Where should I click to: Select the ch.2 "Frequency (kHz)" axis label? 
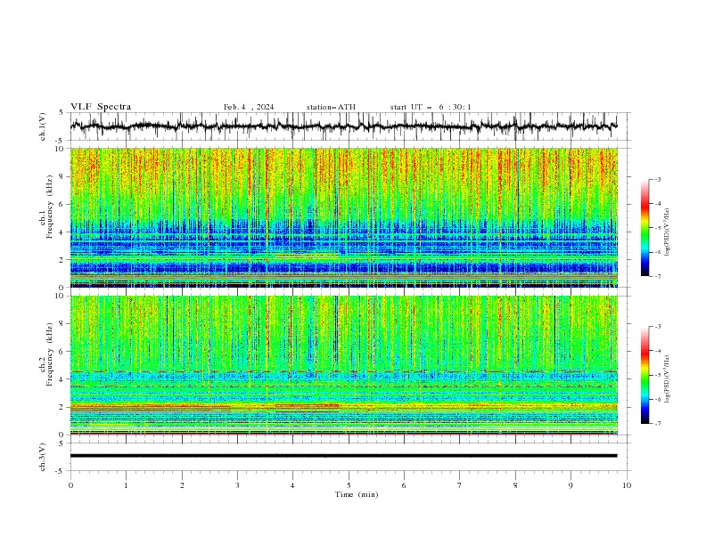[x=50, y=354]
